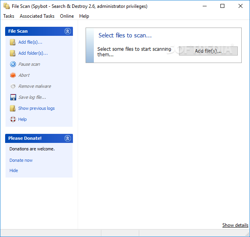250x237 pixels.
Task: Open the Tasks menu
Action: (9, 16)
